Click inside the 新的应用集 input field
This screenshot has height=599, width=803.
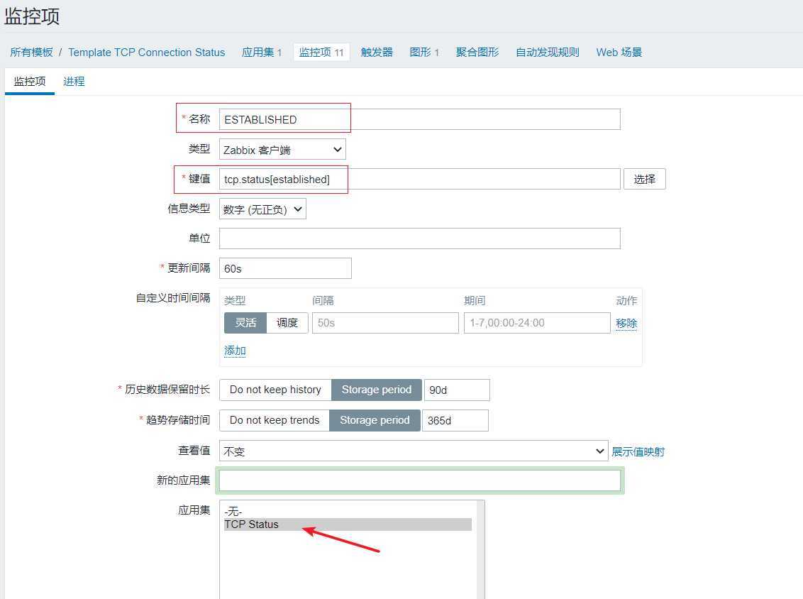click(x=420, y=480)
